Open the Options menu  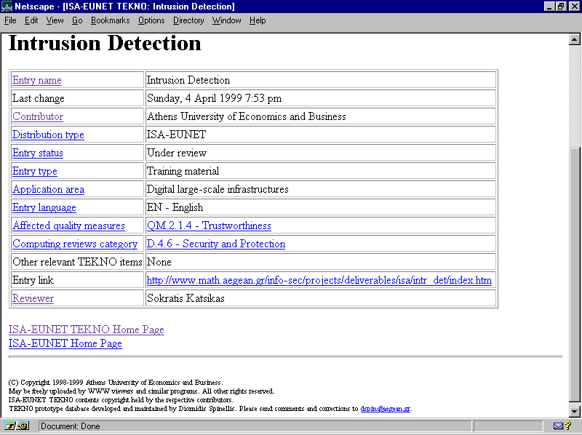[x=151, y=20]
